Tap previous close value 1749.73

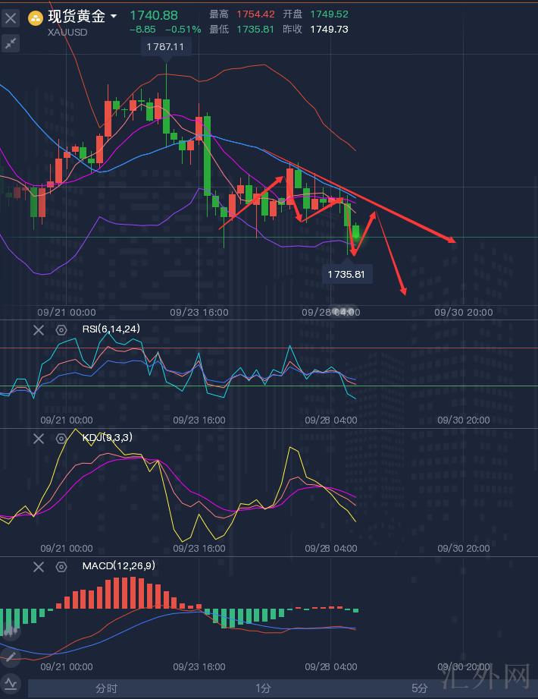(x=329, y=30)
